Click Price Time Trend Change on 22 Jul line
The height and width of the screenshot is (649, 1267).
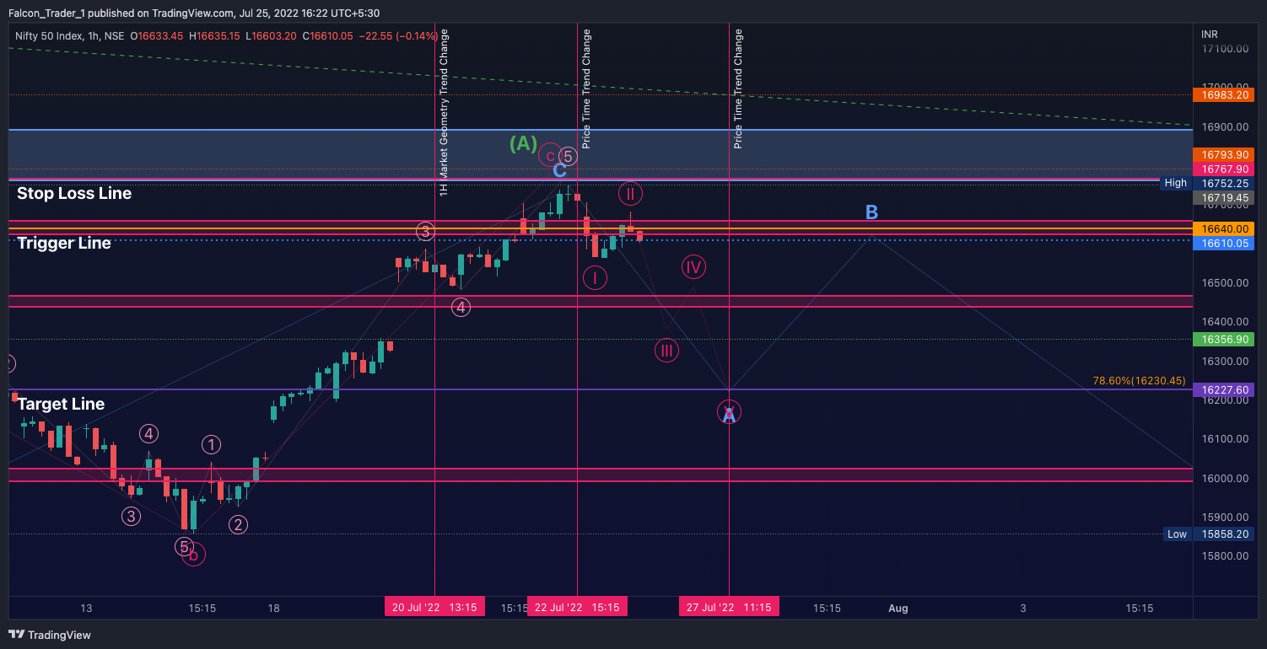[x=587, y=88]
